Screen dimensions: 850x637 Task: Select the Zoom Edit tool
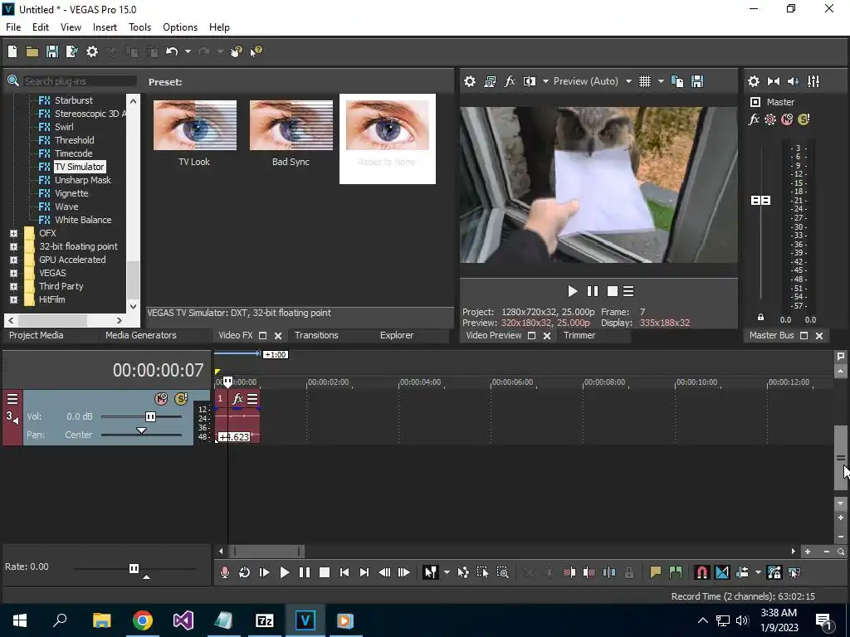coord(502,572)
